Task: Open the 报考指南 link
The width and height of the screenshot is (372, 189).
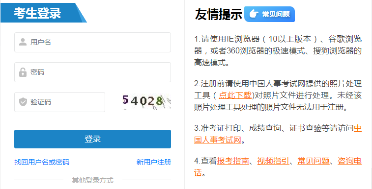Action: click(233, 161)
